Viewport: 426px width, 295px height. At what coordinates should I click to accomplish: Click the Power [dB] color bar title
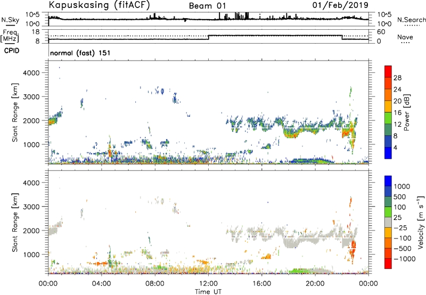click(407, 112)
